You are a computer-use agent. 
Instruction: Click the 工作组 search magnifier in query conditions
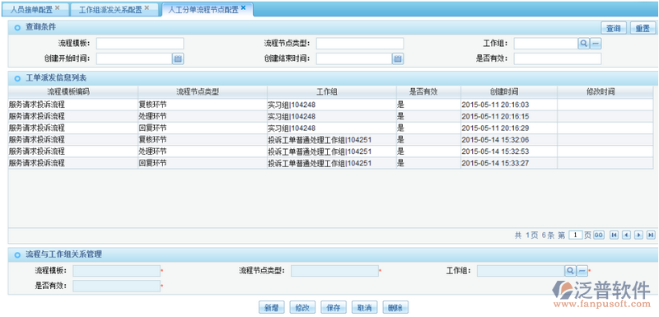pyautogui.click(x=584, y=44)
